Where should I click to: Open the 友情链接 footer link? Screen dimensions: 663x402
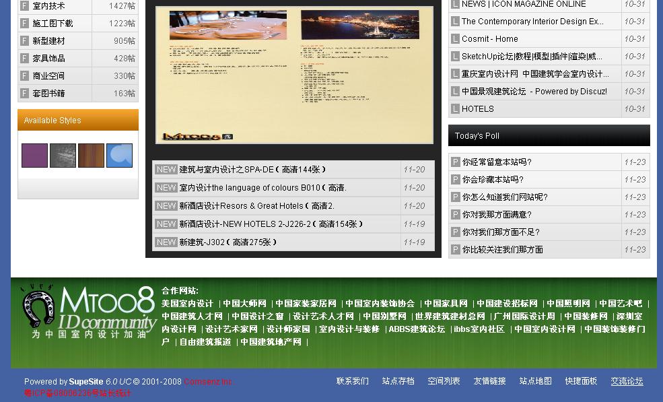pos(489,381)
